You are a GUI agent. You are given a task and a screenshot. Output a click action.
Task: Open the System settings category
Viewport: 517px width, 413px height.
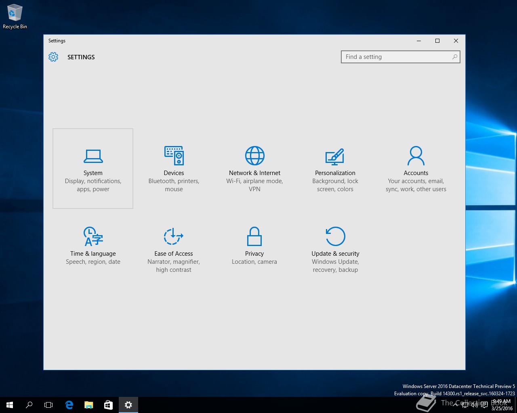coord(93,169)
